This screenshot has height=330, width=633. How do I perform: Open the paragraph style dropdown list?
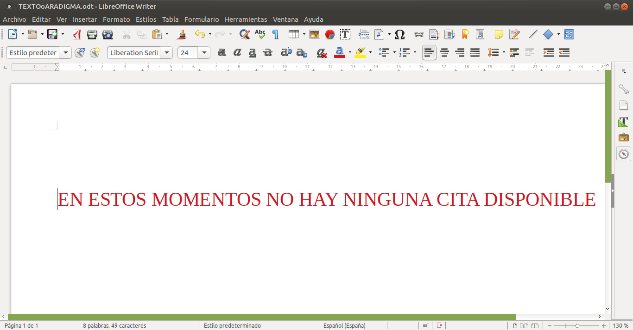tap(66, 52)
